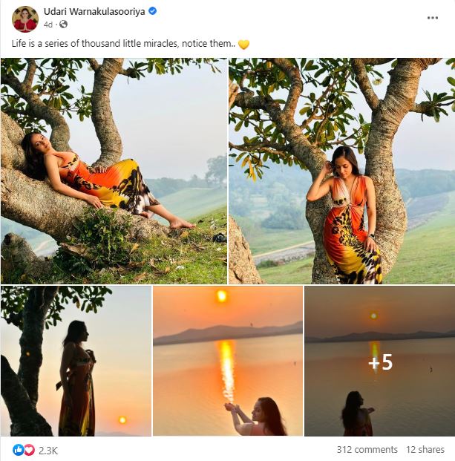Open the silhouette-by-tree sunset photo
Image resolution: width=455 pixels, height=461 pixels.
click(76, 361)
